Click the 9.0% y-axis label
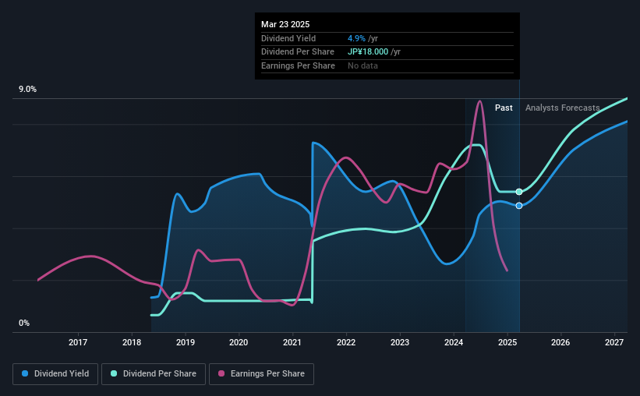Image resolution: width=640 pixels, height=396 pixels. [x=27, y=89]
